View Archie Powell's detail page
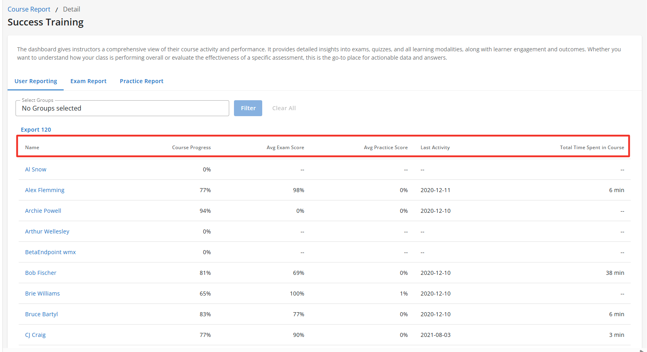This screenshot has width=647, height=352. pyautogui.click(x=43, y=211)
